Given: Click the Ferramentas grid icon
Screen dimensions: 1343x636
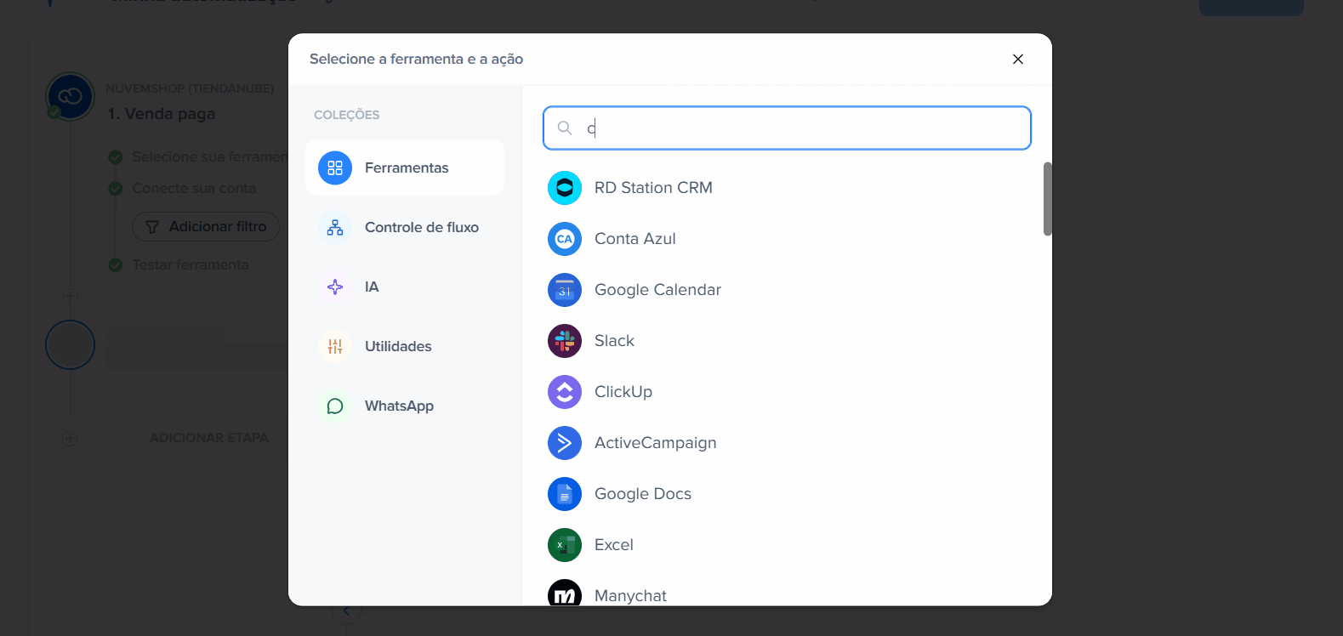Looking at the screenshot, I should pos(335,168).
